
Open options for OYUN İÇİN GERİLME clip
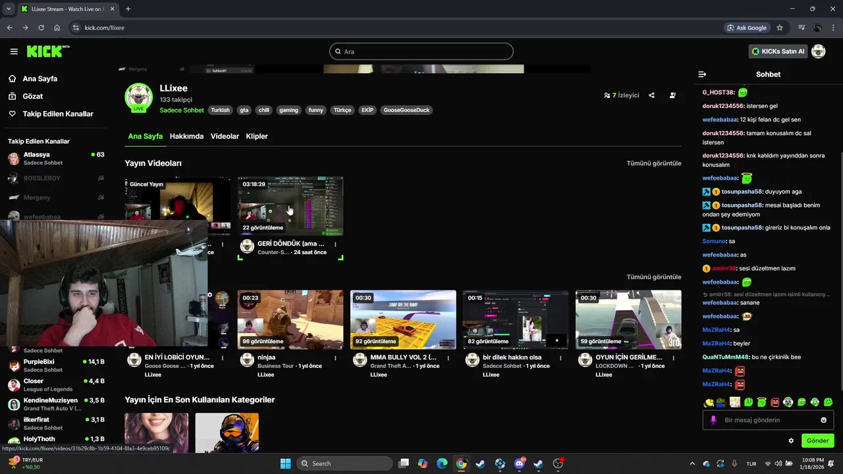pos(674,358)
